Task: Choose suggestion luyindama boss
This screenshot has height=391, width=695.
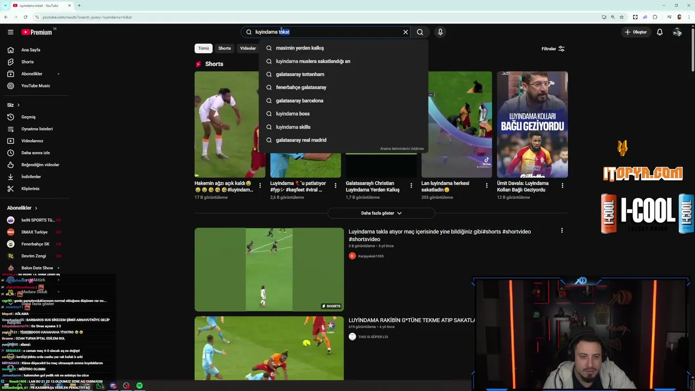Action: [x=343, y=113]
